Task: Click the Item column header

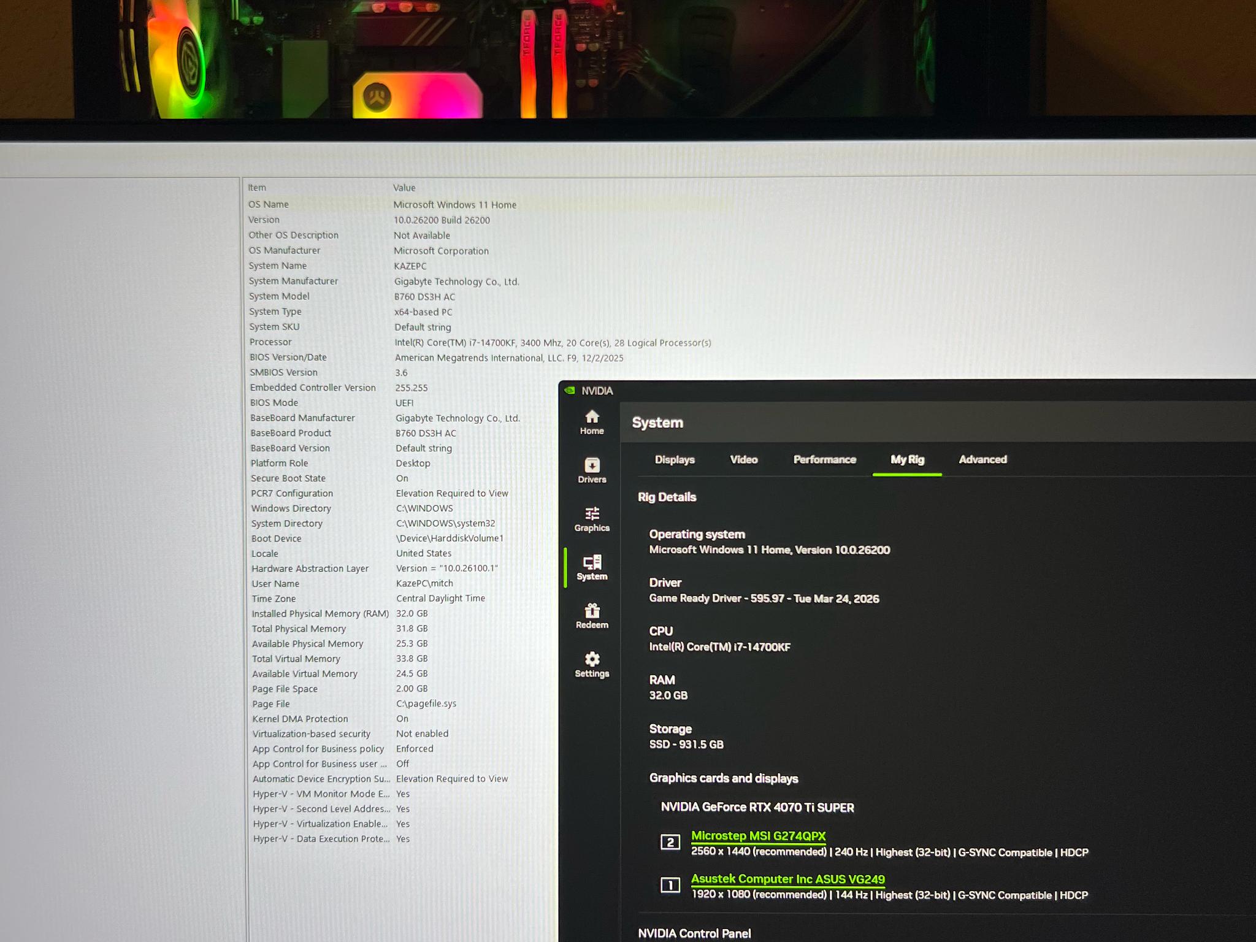Action: [257, 188]
